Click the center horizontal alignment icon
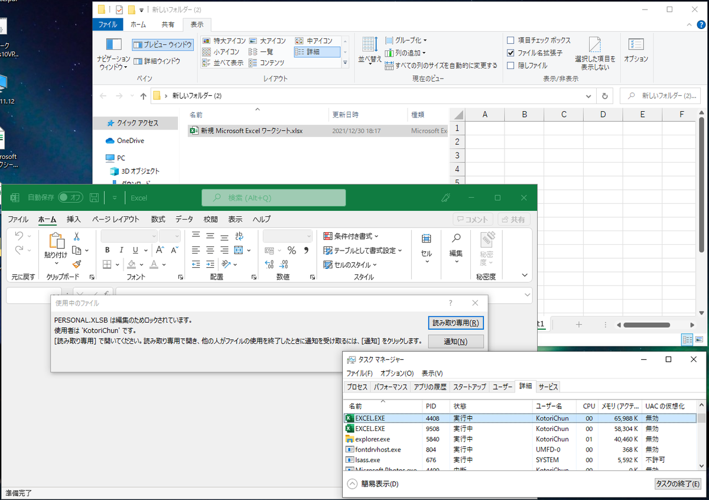Viewport: 709px width, 500px height. point(210,250)
